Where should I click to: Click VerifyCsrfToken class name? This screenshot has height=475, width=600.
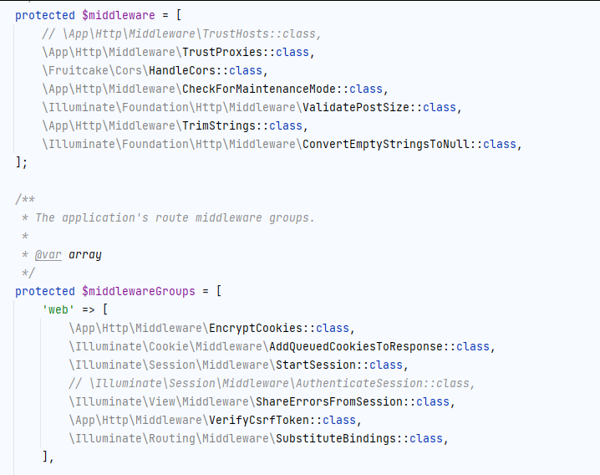[259, 420]
